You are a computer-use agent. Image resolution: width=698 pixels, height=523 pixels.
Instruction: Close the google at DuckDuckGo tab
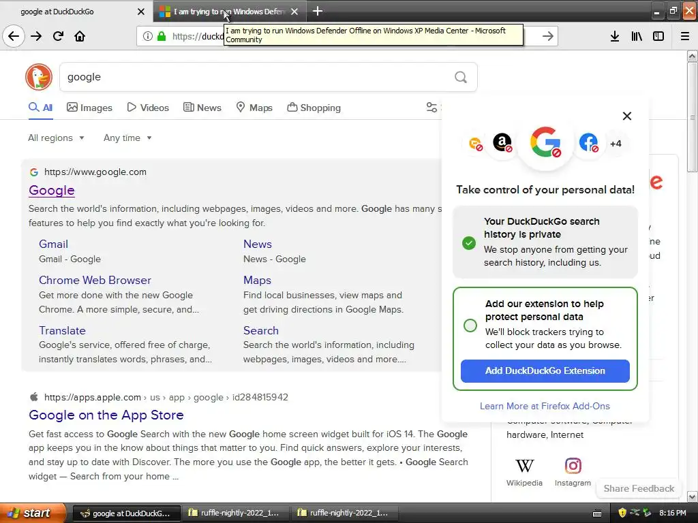[x=140, y=12]
